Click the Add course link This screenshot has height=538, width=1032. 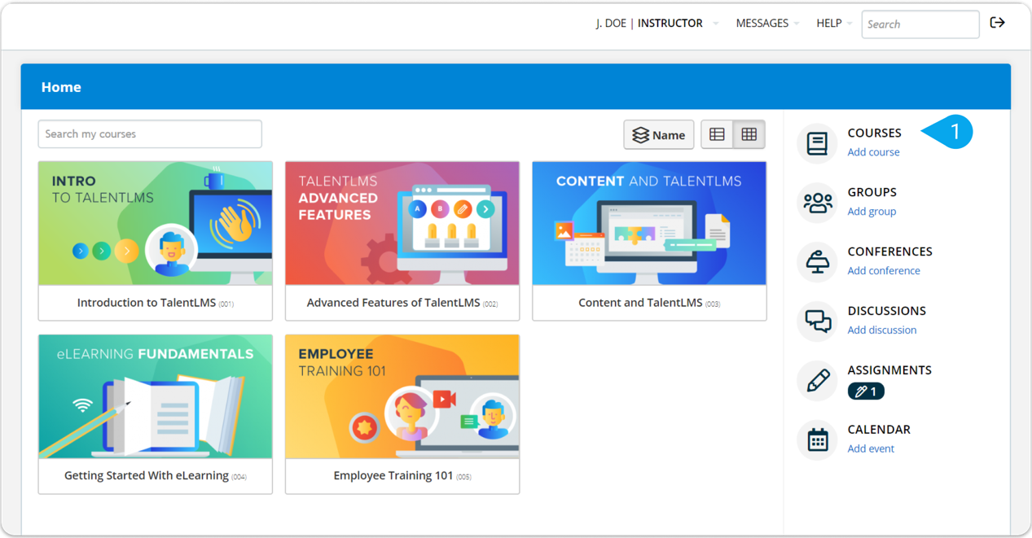click(873, 152)
